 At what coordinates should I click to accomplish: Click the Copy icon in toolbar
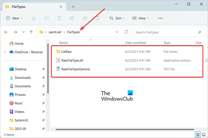coord(46,18)
